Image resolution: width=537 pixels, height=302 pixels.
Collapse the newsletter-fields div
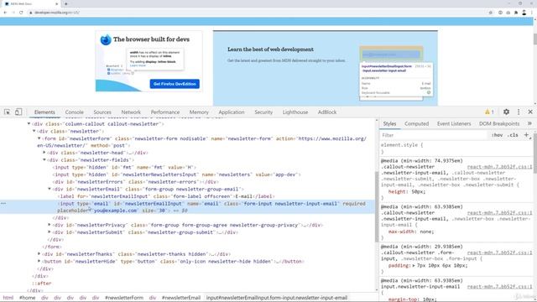[x=44, y=160]
